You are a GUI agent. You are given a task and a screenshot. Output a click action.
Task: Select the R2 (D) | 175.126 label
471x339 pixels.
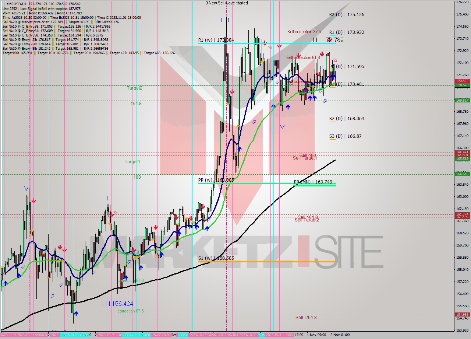(347, 15)
